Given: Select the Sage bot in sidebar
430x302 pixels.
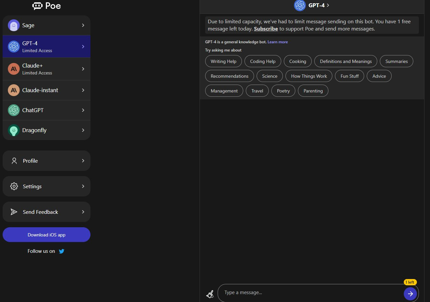Looking at the screenshot, I should (47, 25).
